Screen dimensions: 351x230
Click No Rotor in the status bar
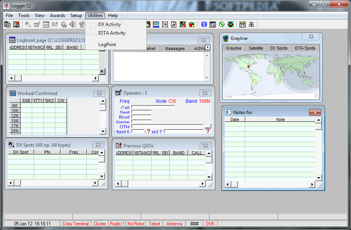point(136,224)
